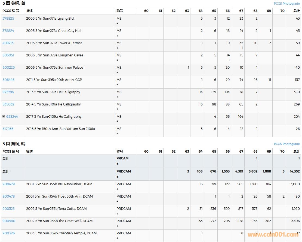Open PCGS number 506445 90th Anniv. CCP
This screenshot has height=242, width=302.
tap(8, 80)
